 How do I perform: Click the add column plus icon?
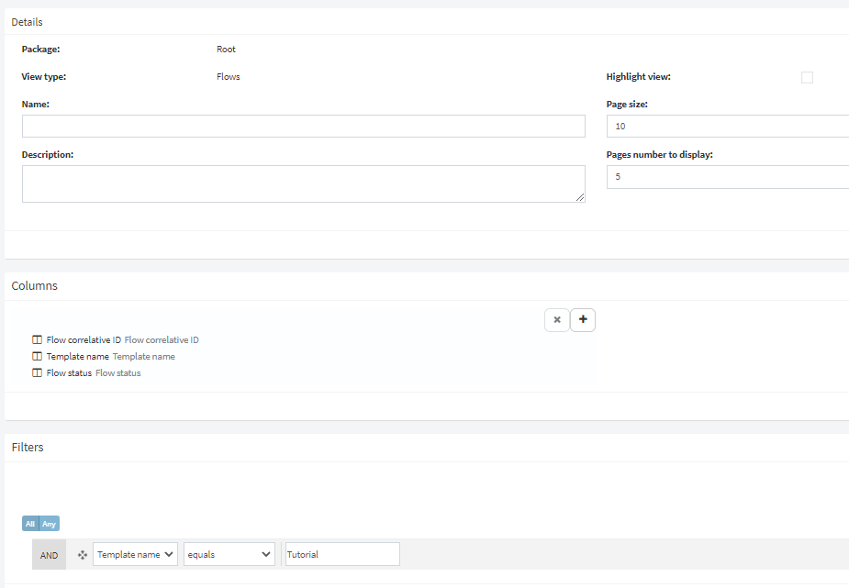tap(583, 320)
